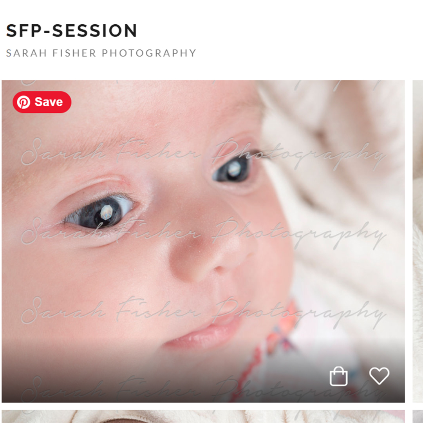Add photo to cart via shopping bag icon
The width and height of the screenshot is (423, 423).
tap(338, 376)
